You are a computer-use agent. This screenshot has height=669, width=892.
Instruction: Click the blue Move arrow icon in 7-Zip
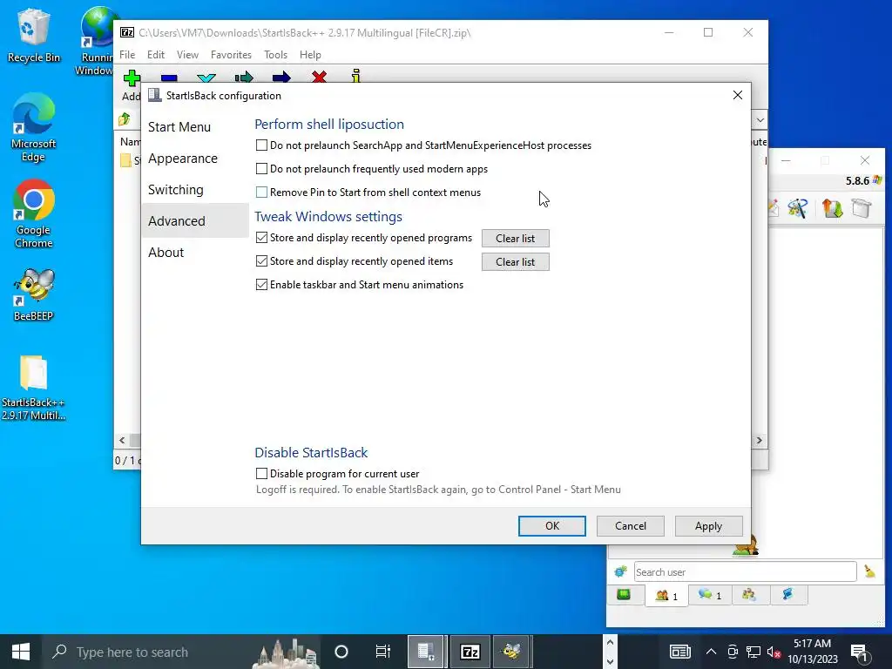pos(281,77)
